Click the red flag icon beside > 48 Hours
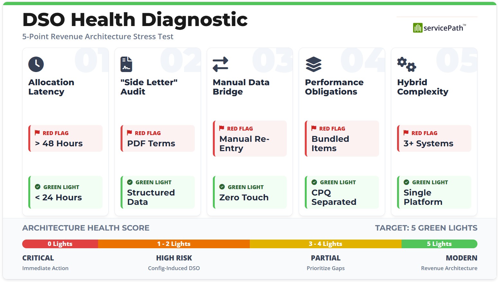This screenshot has width=498, height=282. (x=37, y=133)
